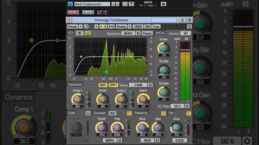This screenshot has height=145, width=259.
Task: Open the Presence BRIGHT mode selector
Action: coord(147,141)
